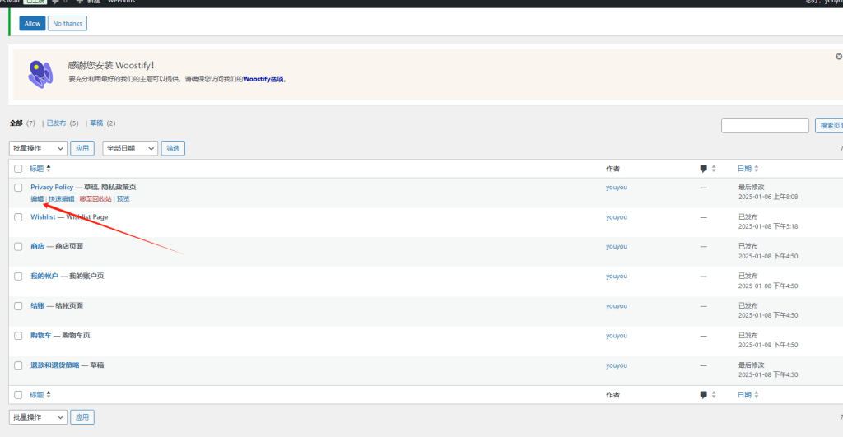Screen dimensions: 843x437
Task: Click the comment bubble in top admin bar
Action: tap(57, 2)
